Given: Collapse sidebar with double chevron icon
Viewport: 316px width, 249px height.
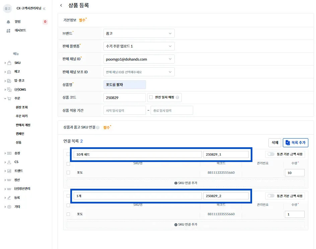Looking at the screenshot, I should (44, 8).
